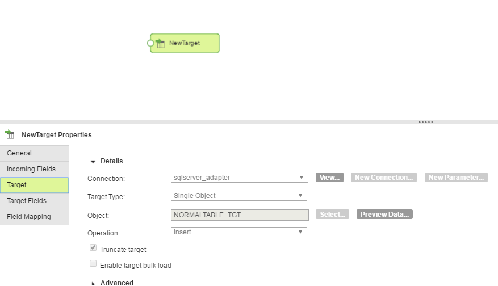Click the panel resize handle dots

tap(426, 122)
